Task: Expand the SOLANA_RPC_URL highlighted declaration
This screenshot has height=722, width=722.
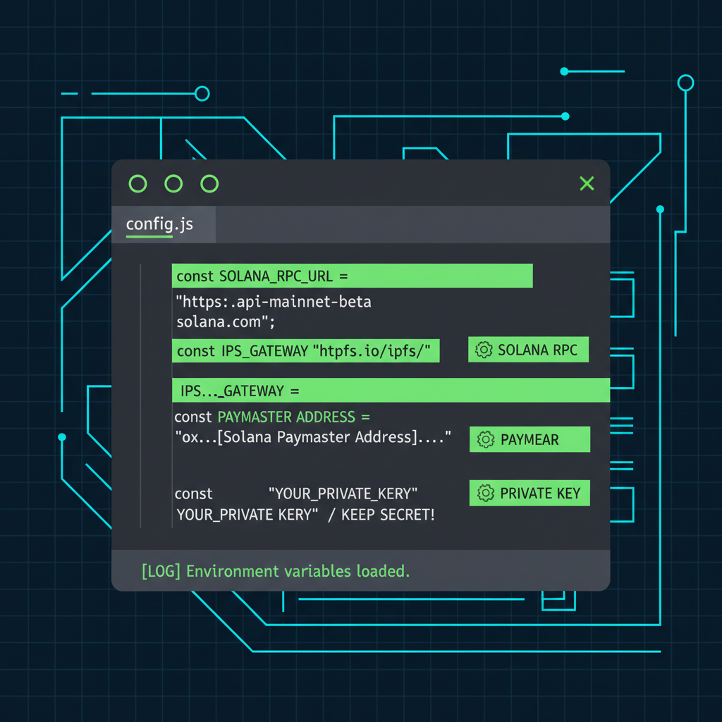Action: (353, 276)
